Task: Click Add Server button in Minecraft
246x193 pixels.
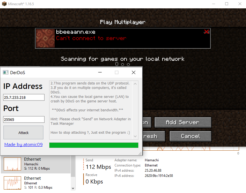Action: coord(183,122)
